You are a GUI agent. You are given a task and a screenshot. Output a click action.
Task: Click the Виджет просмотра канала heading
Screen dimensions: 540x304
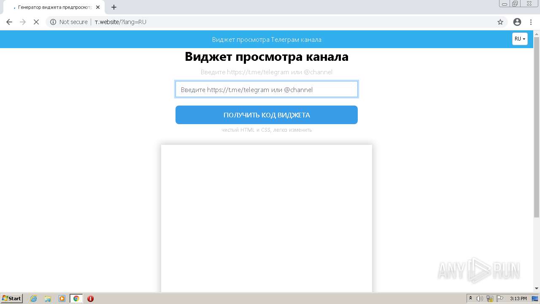(x=267, y=57)
